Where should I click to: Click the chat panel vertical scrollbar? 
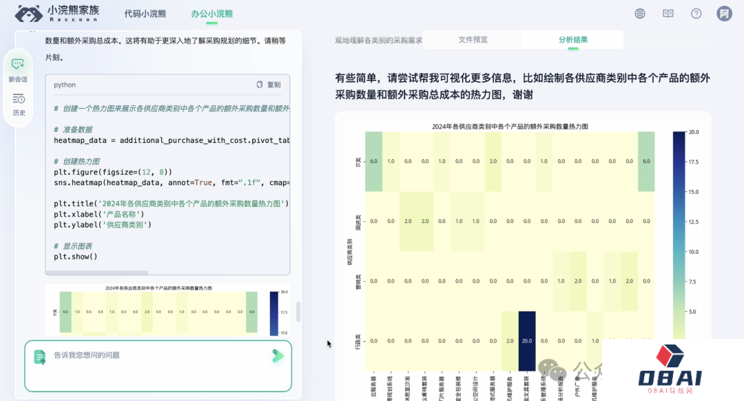pos(298,311)
